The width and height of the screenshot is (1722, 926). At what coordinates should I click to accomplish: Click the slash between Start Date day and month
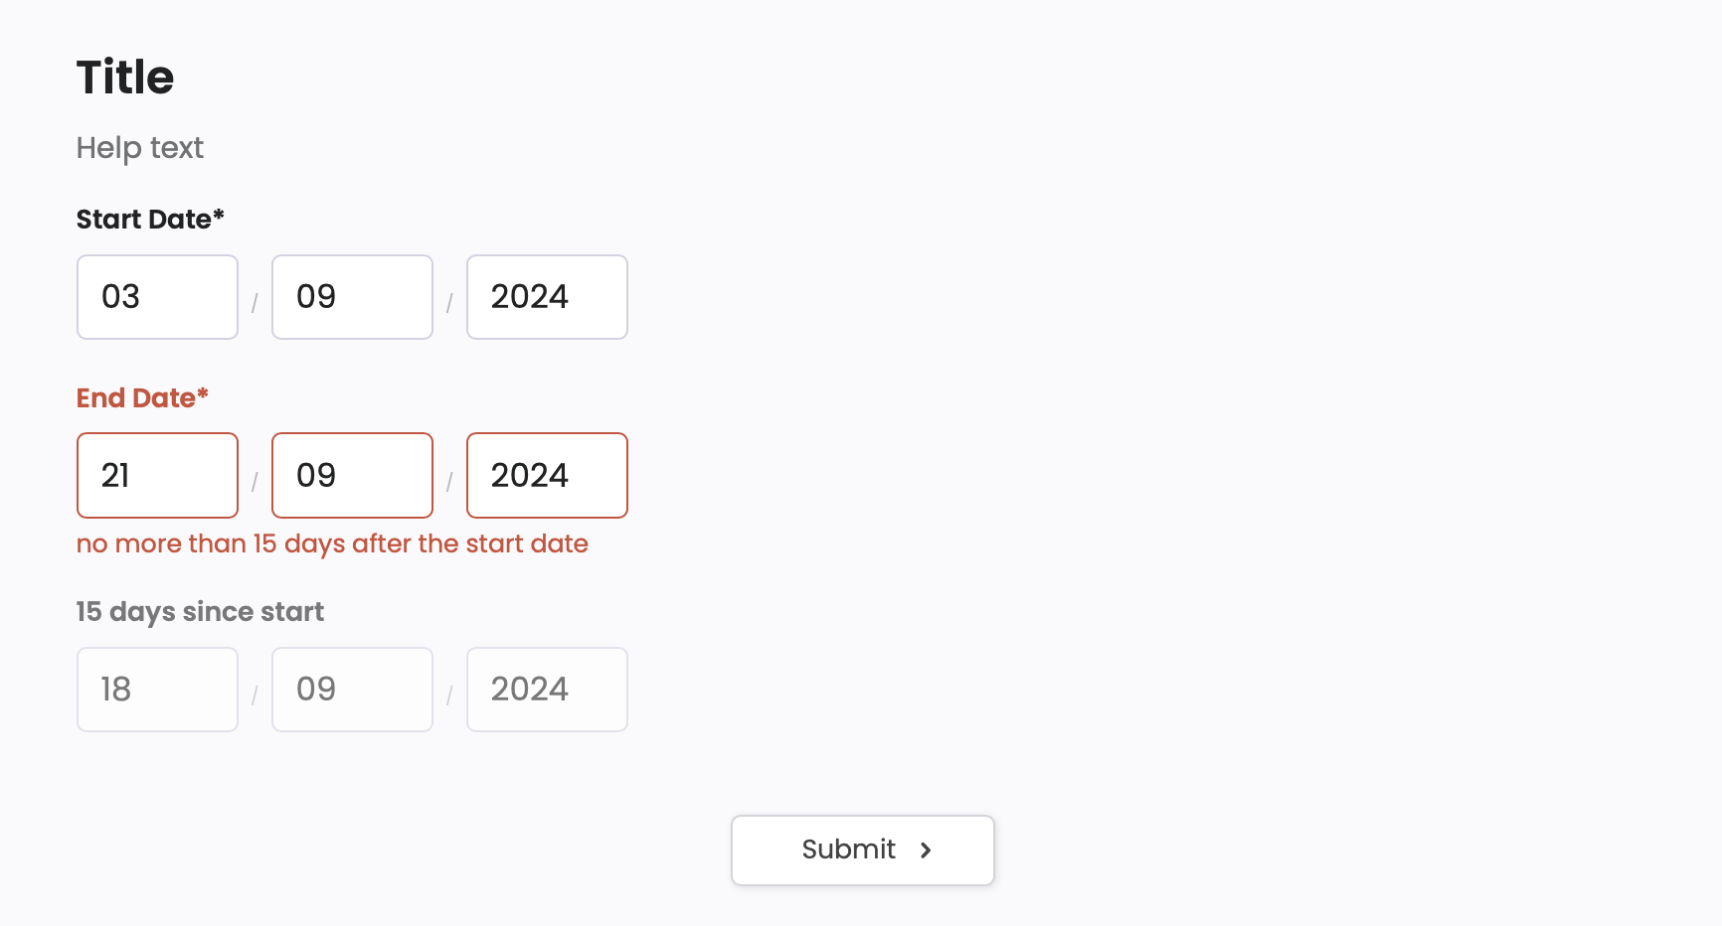pyautogui.click(x=255, y=303)
